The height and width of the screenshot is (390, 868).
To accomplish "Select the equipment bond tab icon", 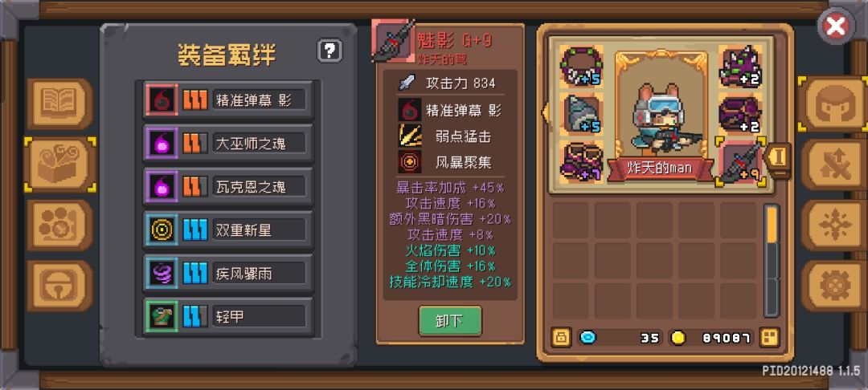I will tap(59, 164).
